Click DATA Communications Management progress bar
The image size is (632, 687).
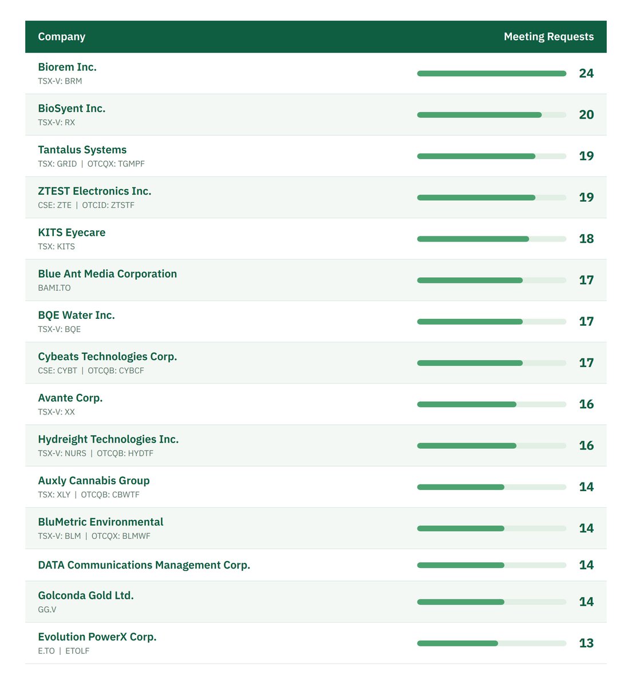click(491, 565)
